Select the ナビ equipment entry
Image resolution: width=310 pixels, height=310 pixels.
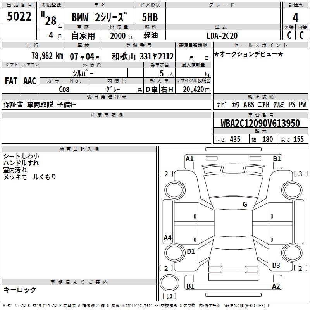click(x=222, y=104)
